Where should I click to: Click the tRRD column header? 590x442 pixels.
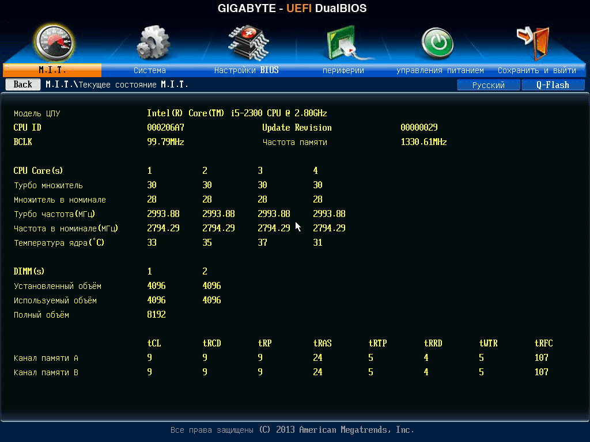[433, 343]
